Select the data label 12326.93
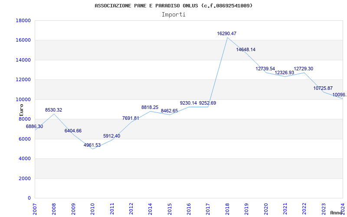Image resolution: width=347 pixels, height=217 pixels. tap(285, 72)
